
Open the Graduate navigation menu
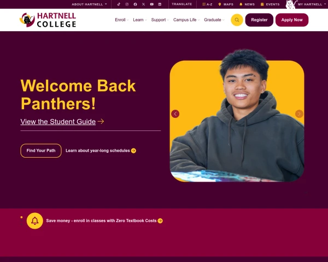click(x=214, y=20)
